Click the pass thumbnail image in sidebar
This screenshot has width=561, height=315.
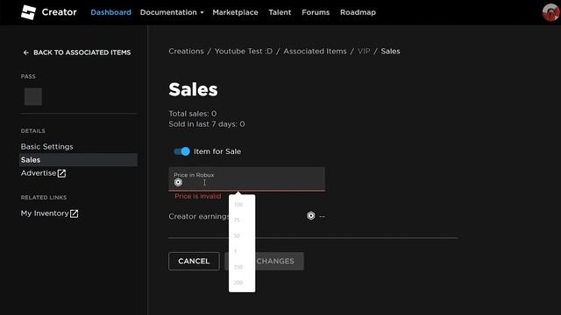coord(33,97)
